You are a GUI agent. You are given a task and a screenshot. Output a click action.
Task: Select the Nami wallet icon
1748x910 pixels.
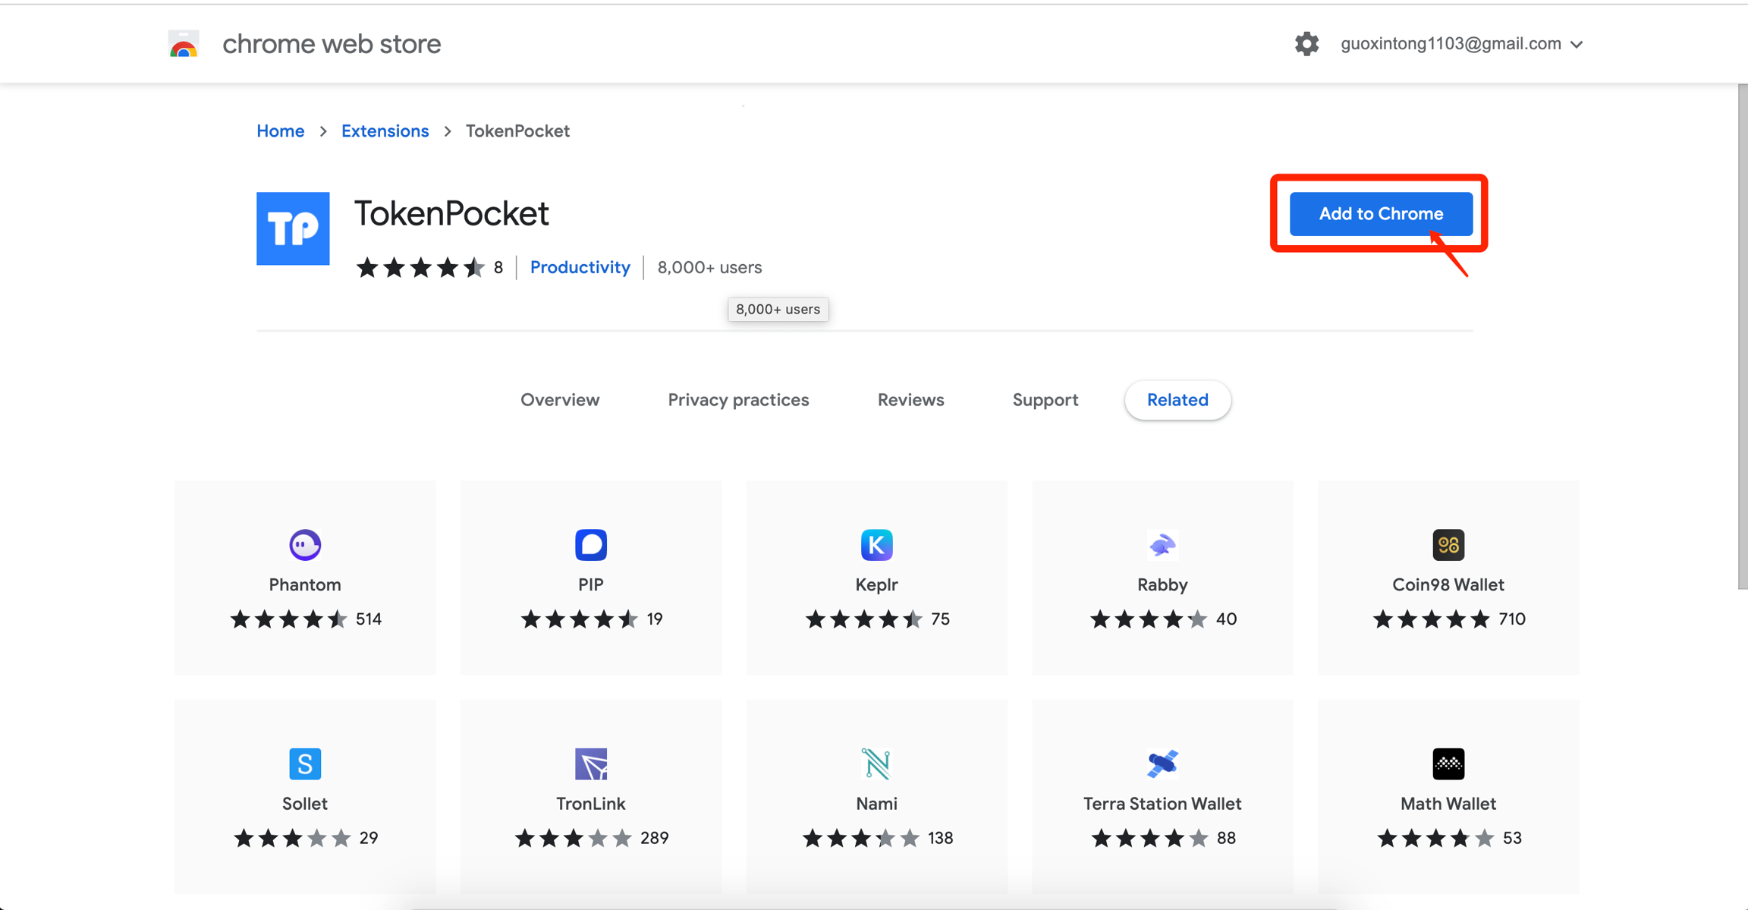coord(876,764)
